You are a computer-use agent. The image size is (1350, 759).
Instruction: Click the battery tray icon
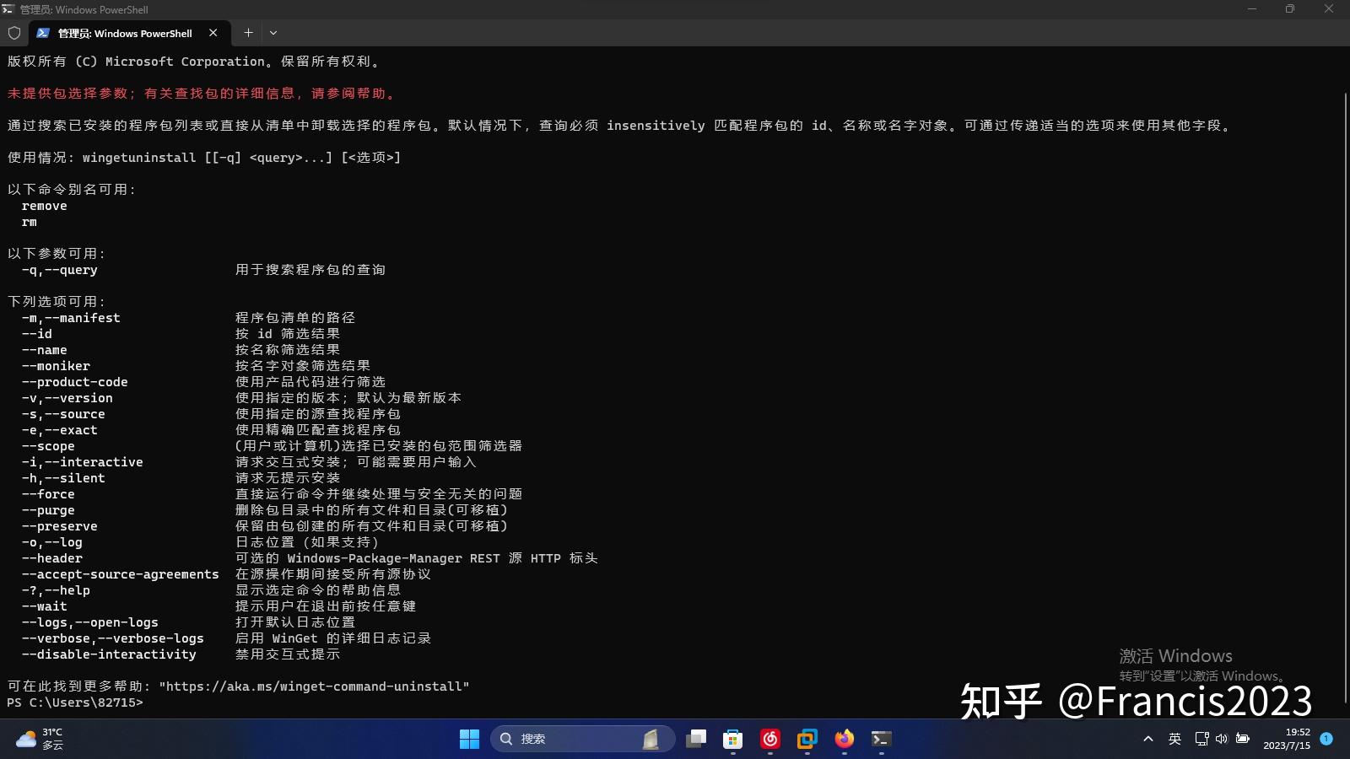pos(1243,739)
